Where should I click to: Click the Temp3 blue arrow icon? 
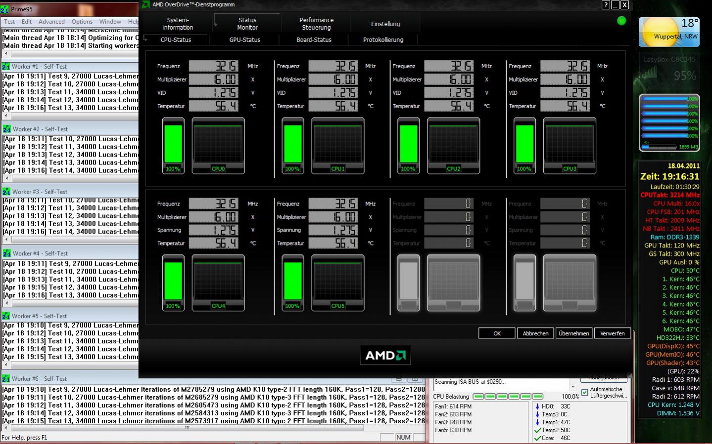point(537,414)
